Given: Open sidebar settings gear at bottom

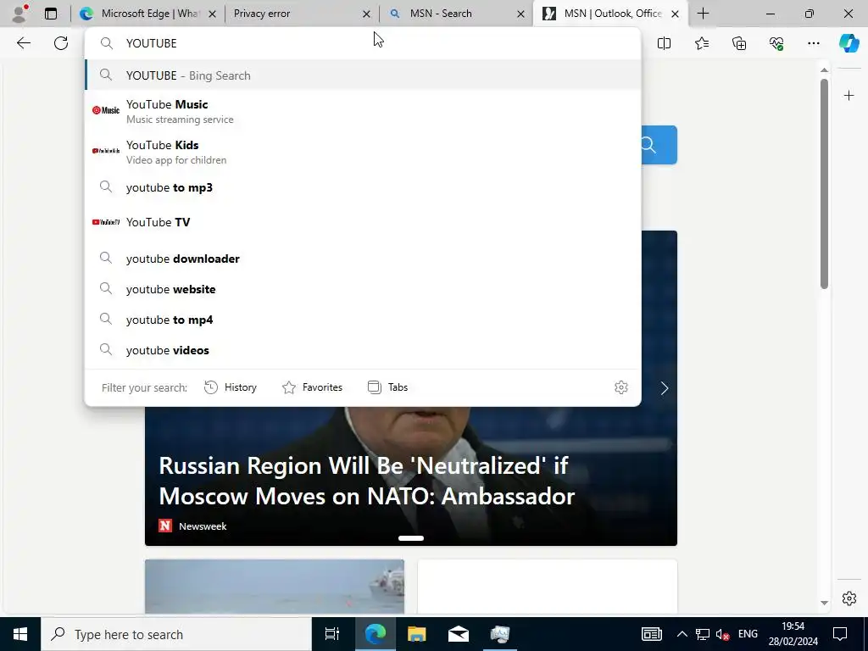Looking at the screenshot, I should (x=849, y=598).
